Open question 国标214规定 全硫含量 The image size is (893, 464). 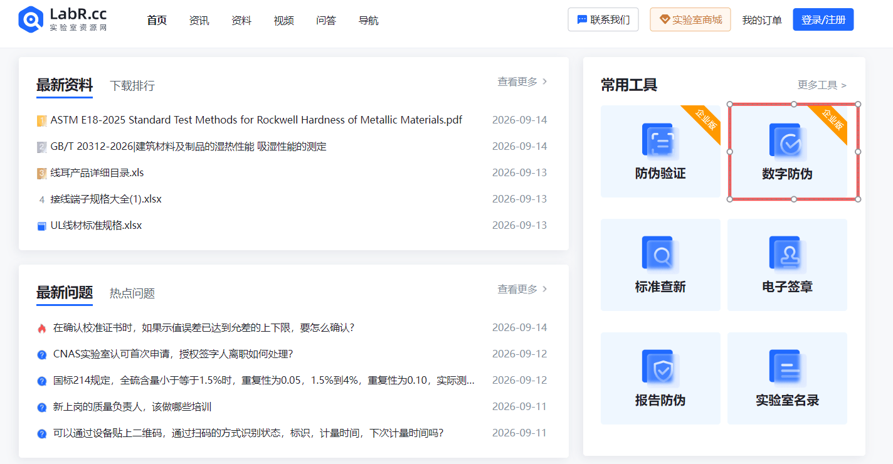pos(264,380)
